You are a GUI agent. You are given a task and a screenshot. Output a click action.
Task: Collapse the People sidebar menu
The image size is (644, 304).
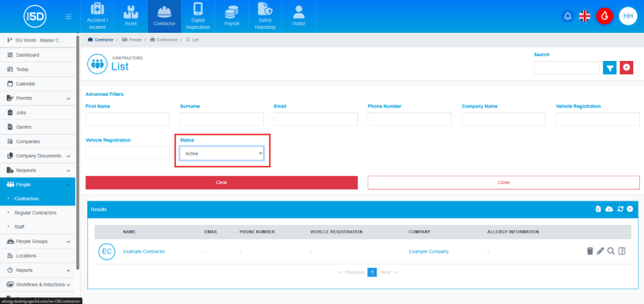(x=38, y=185)
